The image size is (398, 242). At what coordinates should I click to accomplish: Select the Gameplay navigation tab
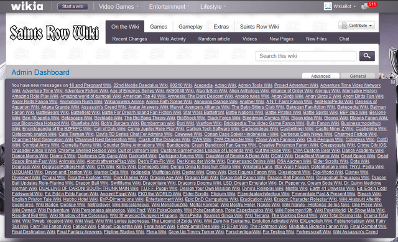[x=190, y=27]
